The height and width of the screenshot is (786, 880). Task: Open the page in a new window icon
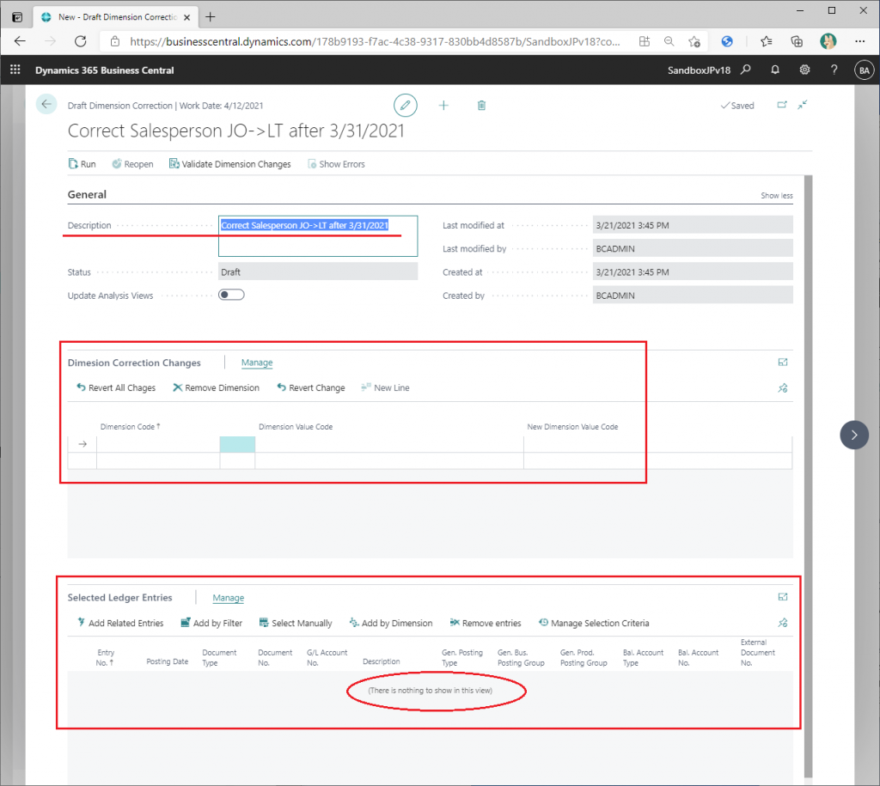tap(782, 105)
